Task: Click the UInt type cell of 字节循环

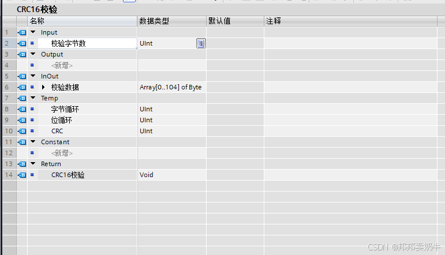Action: coord(171,109)
